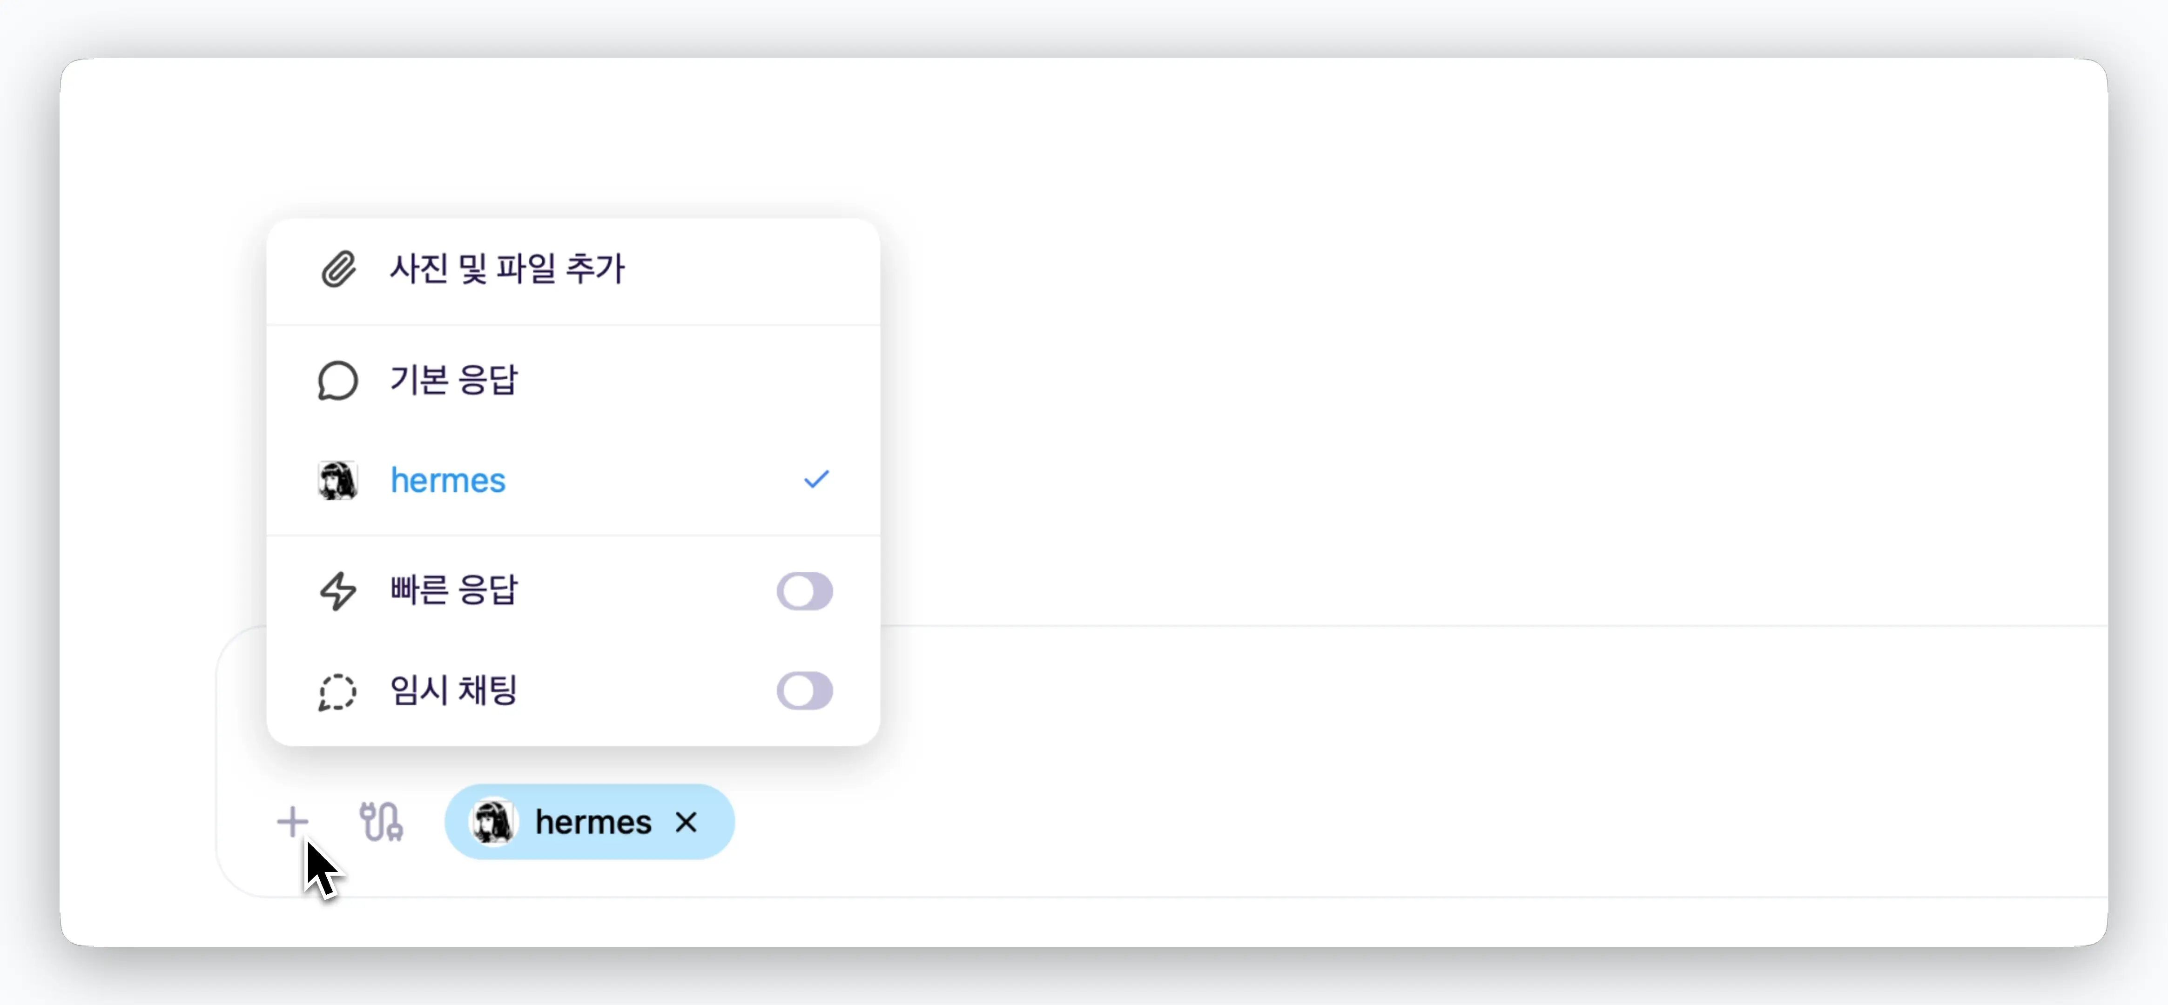Toggle the 빠른 응답 switch
This screenshot has width=2168, height=1005.
tap(805, 591)
